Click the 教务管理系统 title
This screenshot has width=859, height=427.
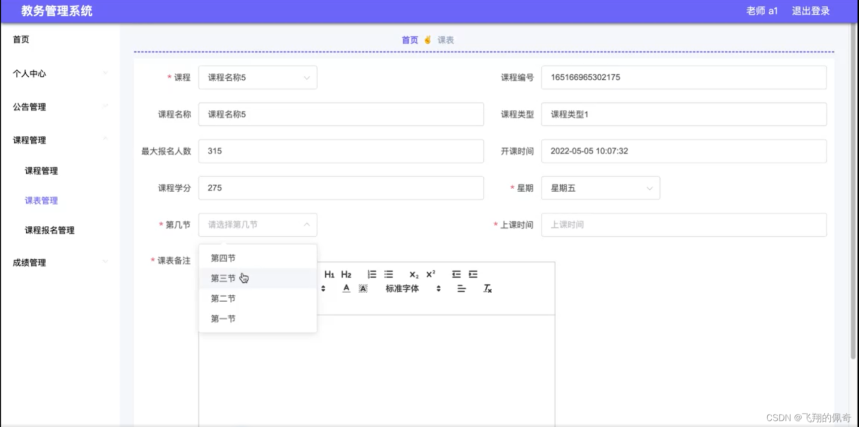pyautogui.click(x=57, y=11)
